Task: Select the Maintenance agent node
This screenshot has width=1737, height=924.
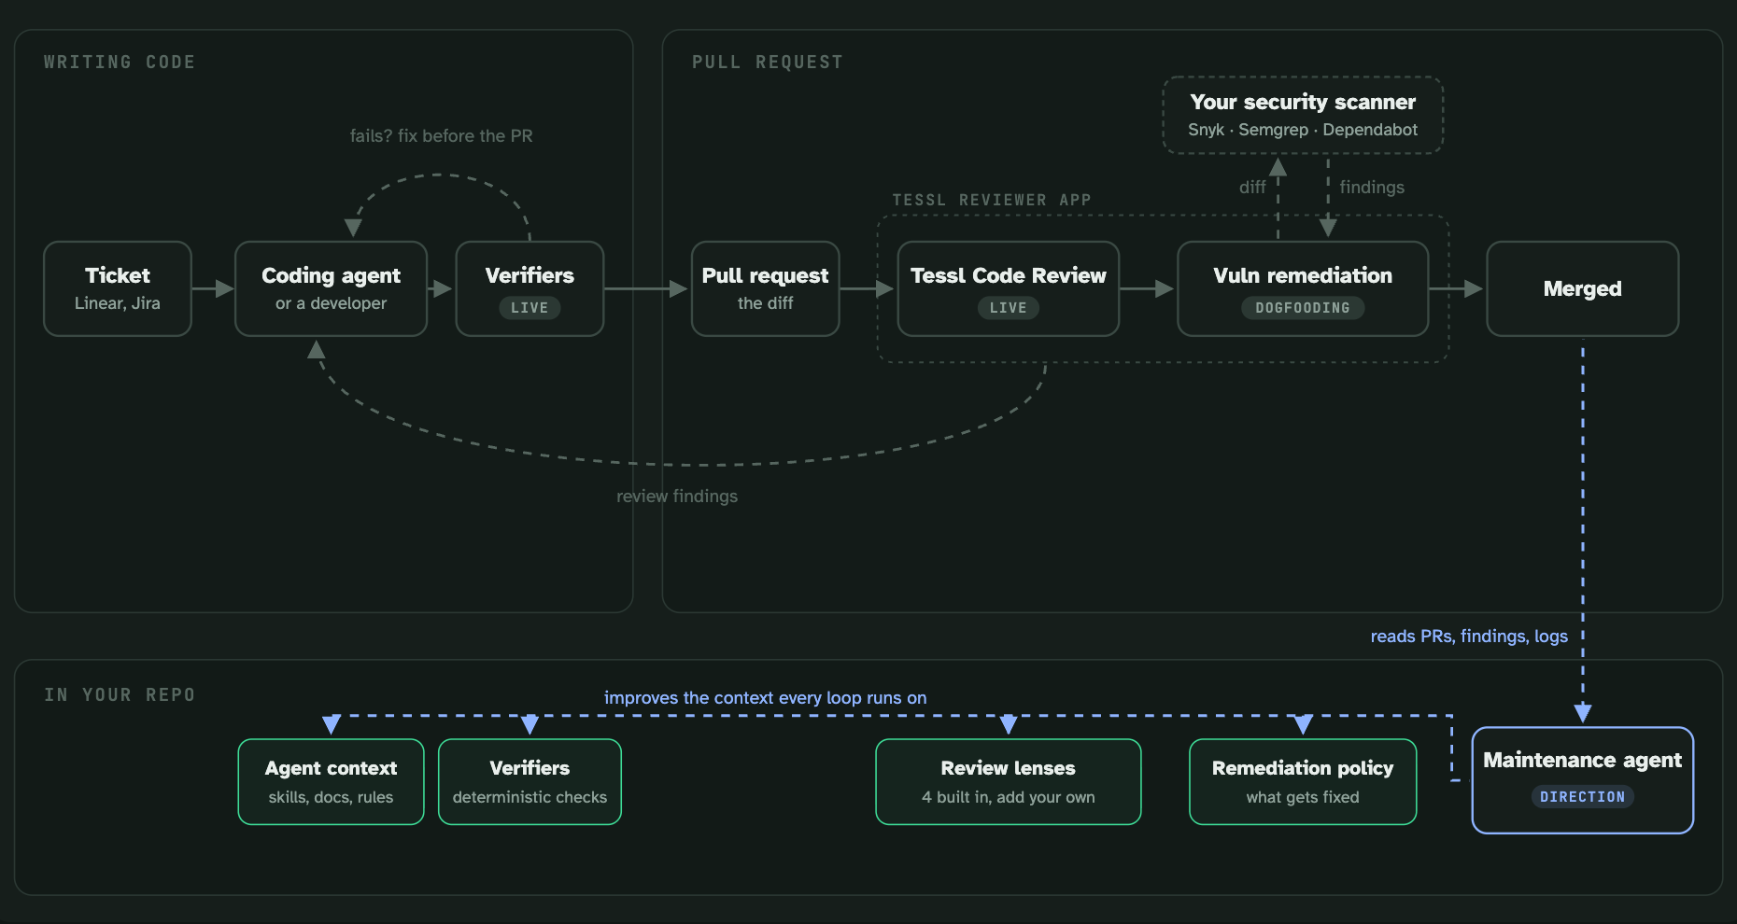Action: point(1582,780)
